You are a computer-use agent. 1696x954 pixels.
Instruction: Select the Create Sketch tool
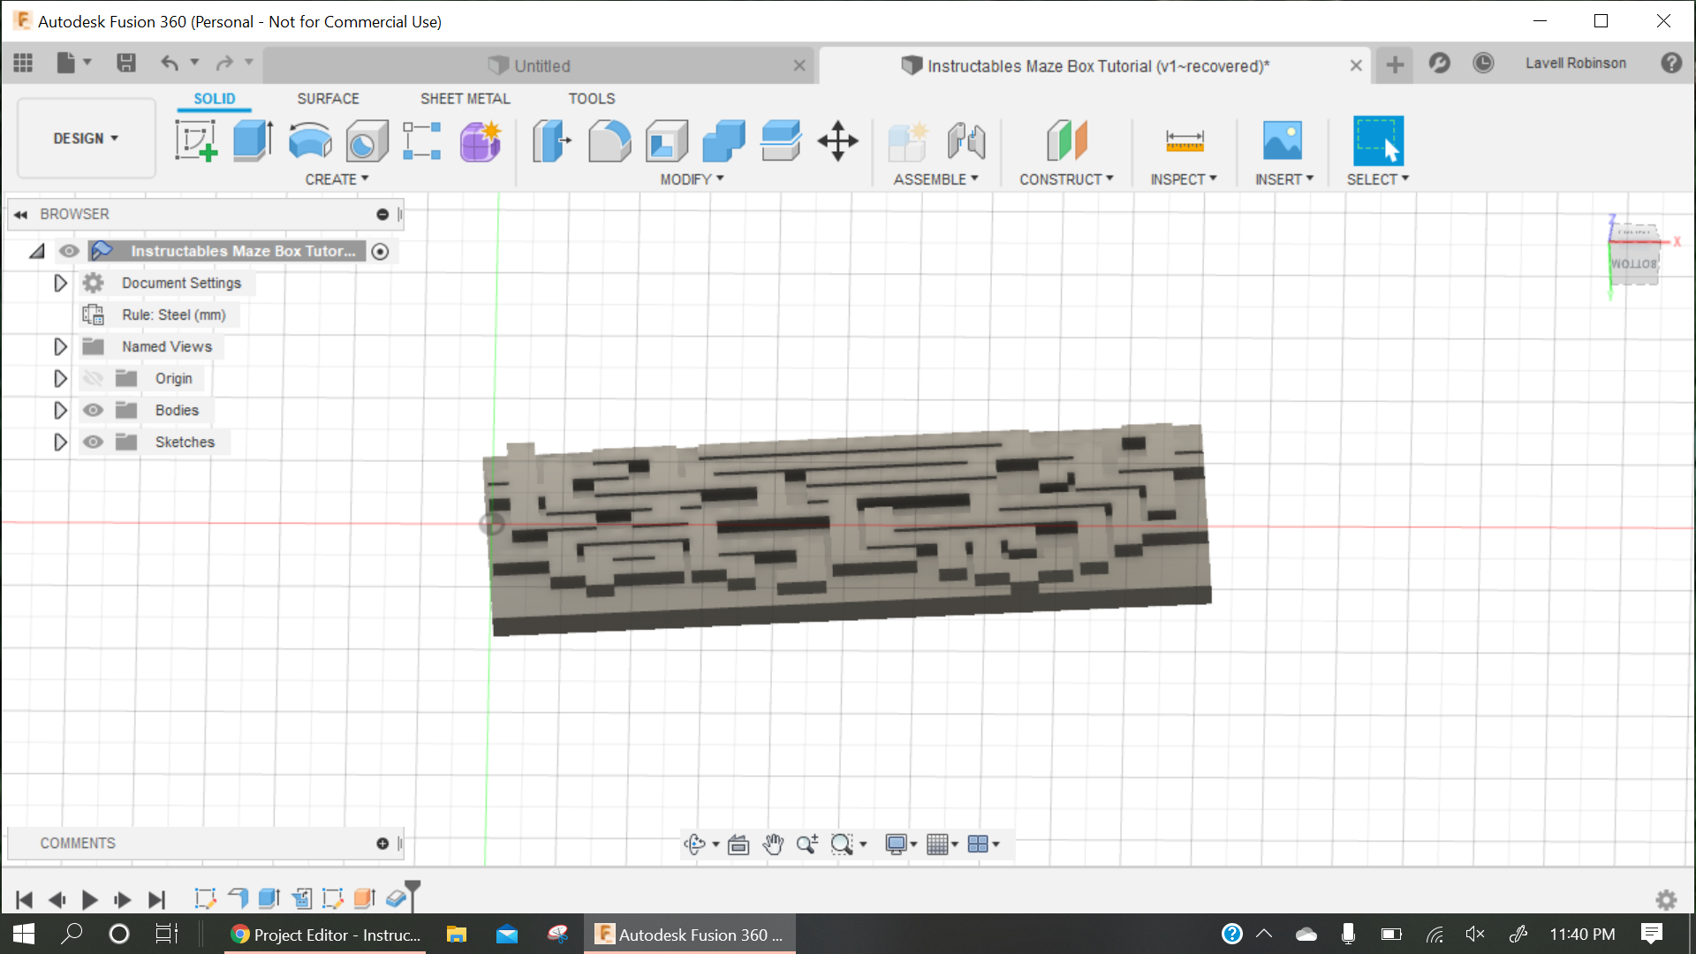coord(196,140)
